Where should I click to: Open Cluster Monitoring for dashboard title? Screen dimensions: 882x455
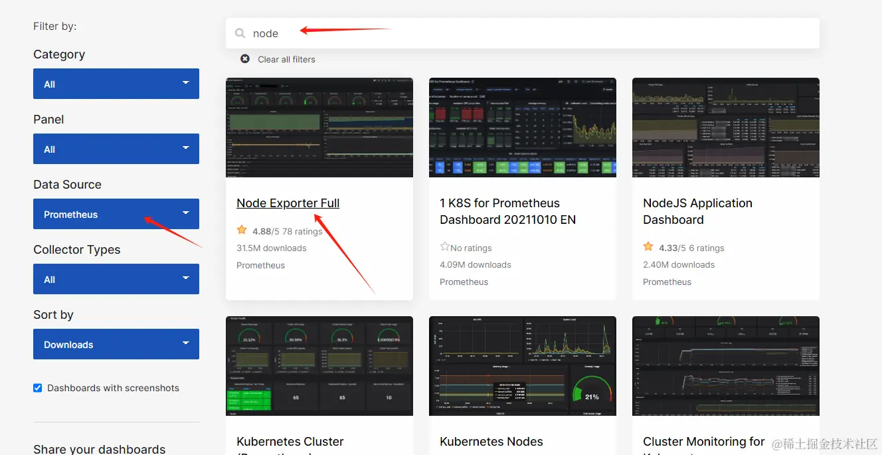pos(704,445)
